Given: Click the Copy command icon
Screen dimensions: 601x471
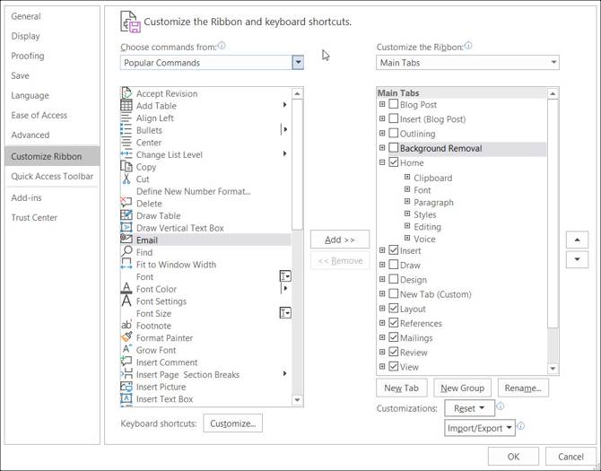Looking at the screenshot, I should 126,166.
